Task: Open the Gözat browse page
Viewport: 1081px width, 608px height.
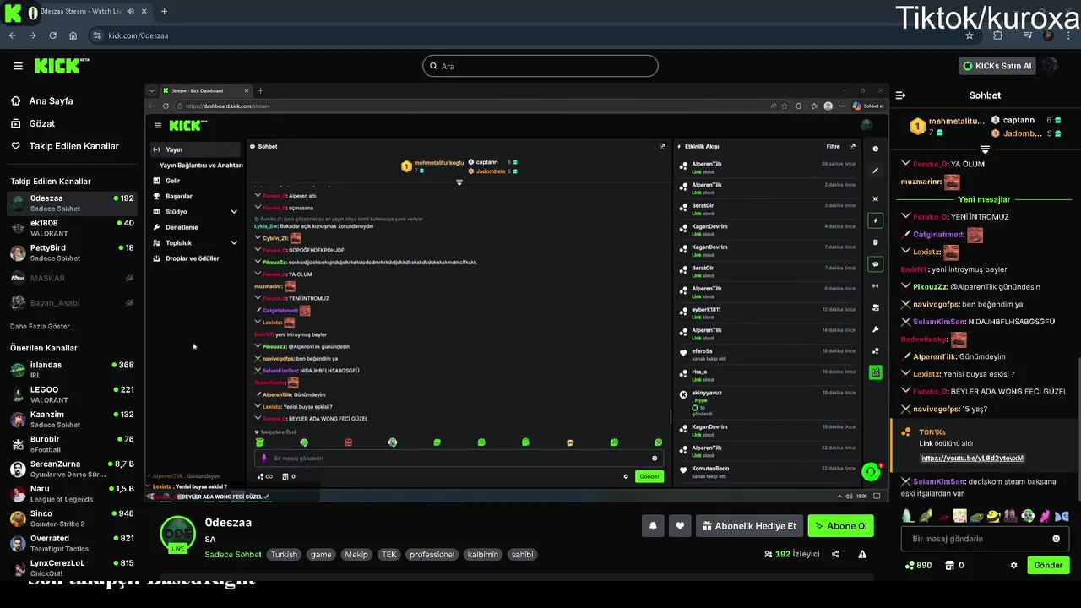Action: [33, 123]
